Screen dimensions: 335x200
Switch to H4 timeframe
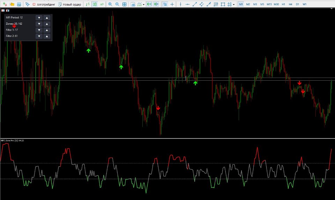(x=290, y=4)
